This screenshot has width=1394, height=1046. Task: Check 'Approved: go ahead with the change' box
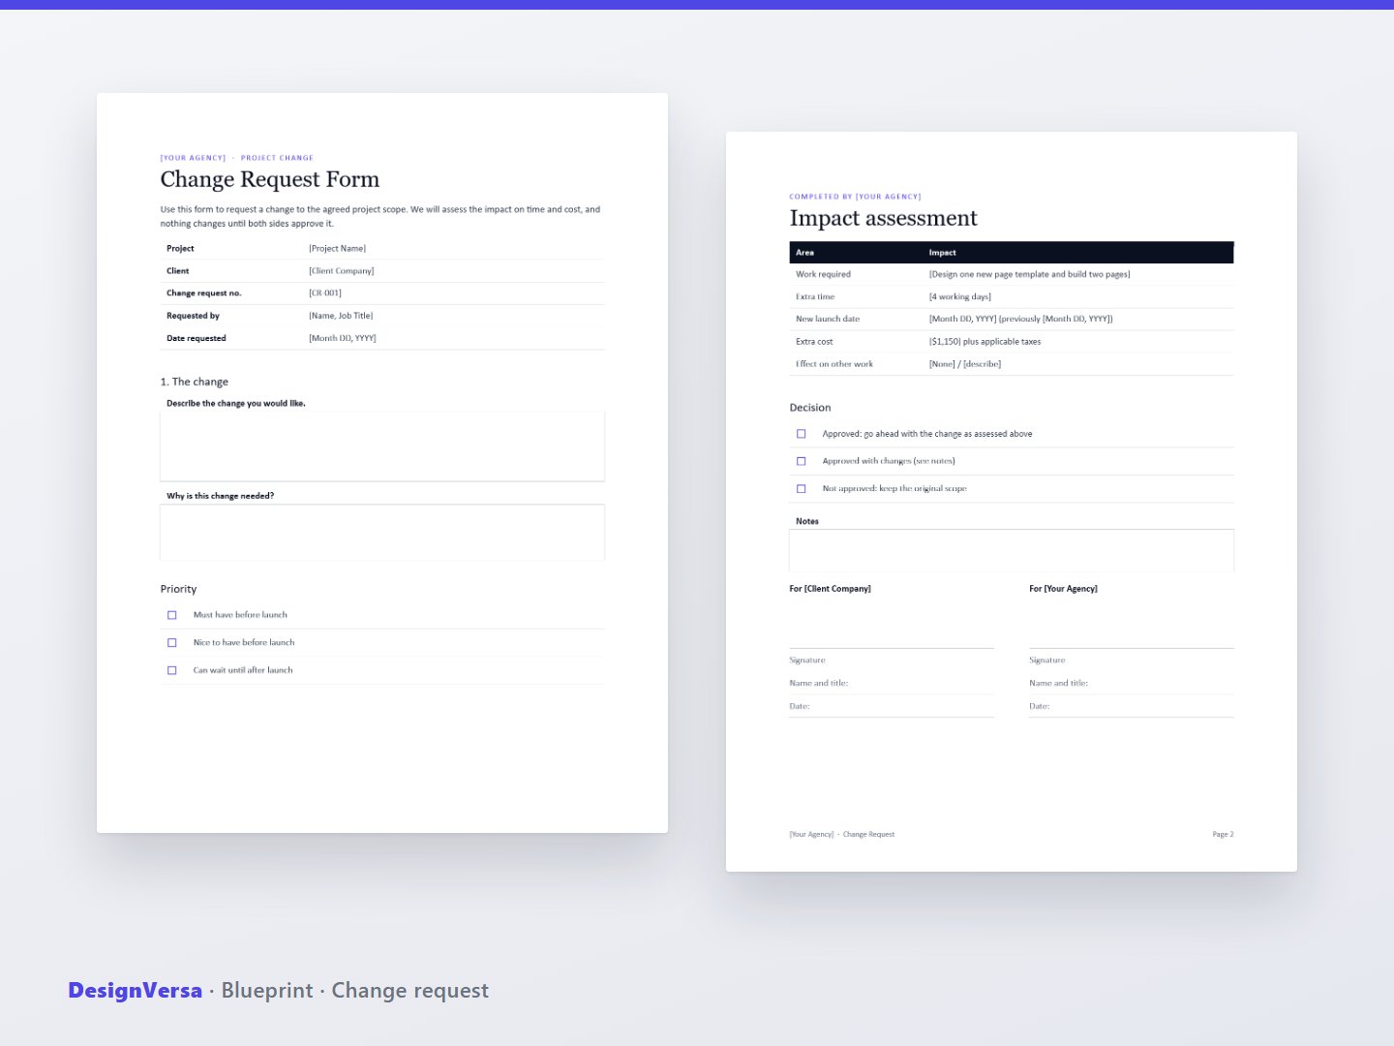pyautogui.click(x=801, y=434)
